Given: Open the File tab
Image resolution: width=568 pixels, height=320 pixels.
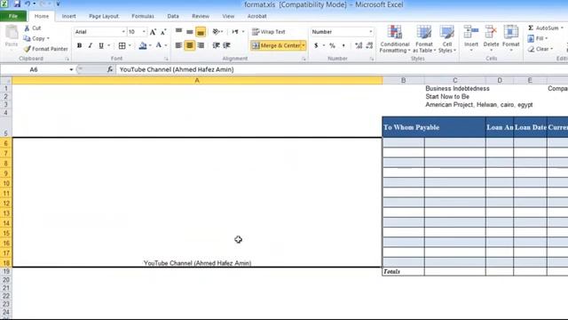Looking at the screenshot, I should (x=13, y=16).
